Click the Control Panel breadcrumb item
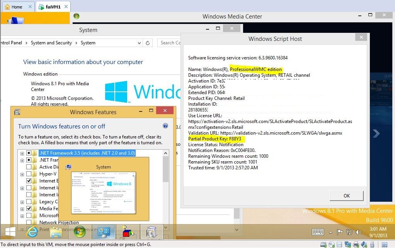395x248 pixels. click(x=11, y=43)
